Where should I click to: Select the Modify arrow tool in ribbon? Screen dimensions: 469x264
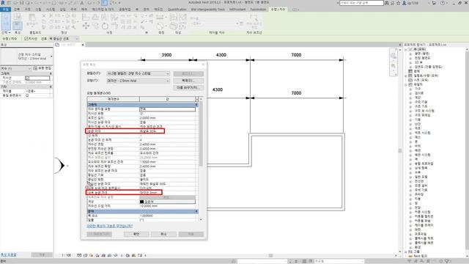[x=6, y=21]
